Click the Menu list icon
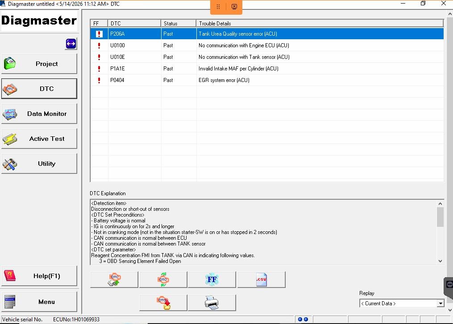 click(9, 302)
